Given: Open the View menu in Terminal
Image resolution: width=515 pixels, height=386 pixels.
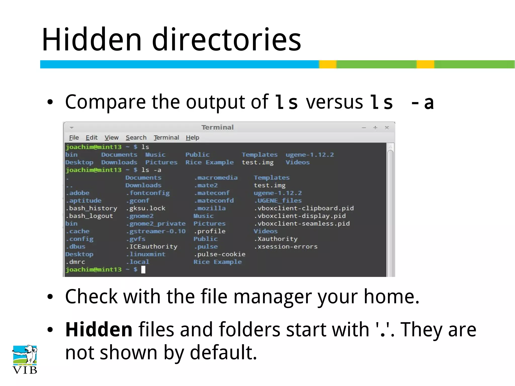Looking at the screenshot, I should (x=111, y=137).
